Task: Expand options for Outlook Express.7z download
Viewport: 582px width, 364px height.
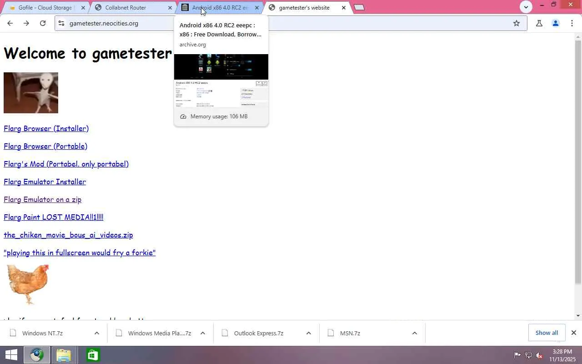Action: pos(309,333)
